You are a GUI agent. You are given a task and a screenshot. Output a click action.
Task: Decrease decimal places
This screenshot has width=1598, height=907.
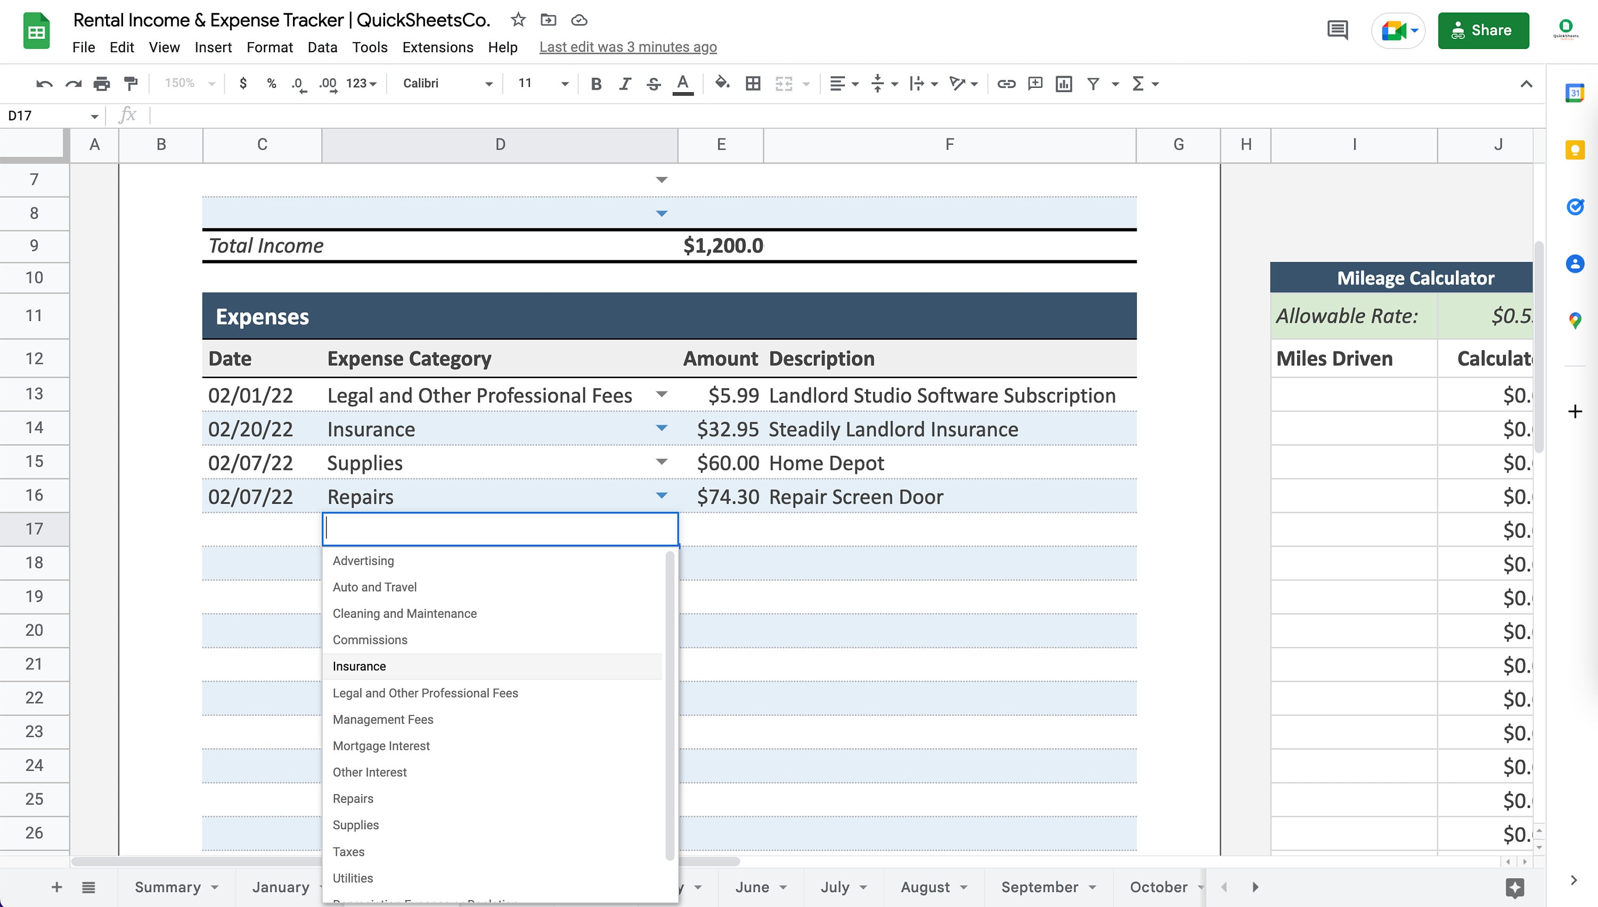point(299,84)
